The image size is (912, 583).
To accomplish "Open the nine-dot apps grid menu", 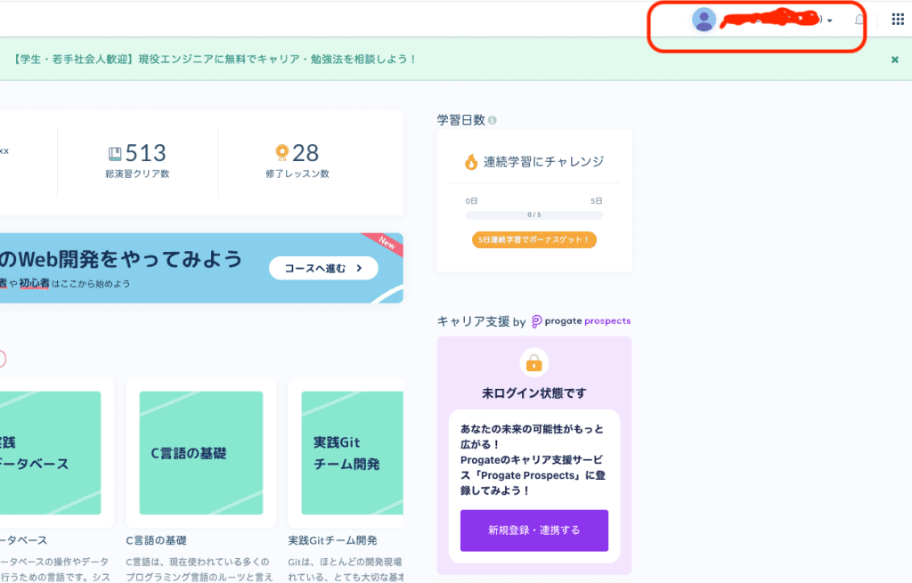I will pyautogui.click(x=898, y=20).
